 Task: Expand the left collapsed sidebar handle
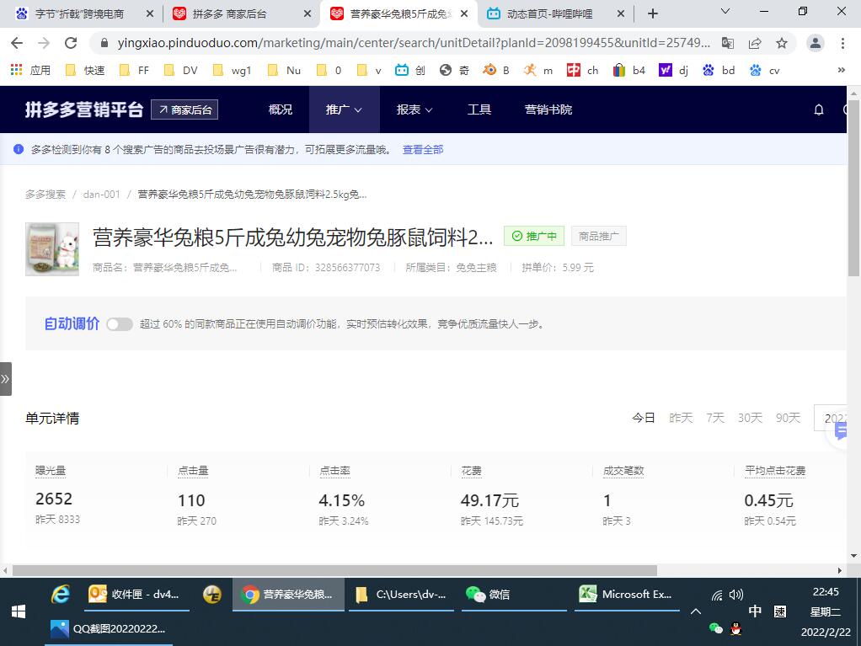point(6,379)
